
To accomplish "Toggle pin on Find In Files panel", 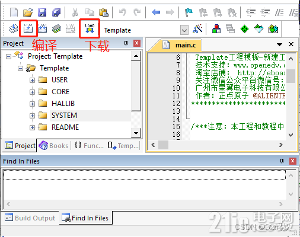I will 282,161.
